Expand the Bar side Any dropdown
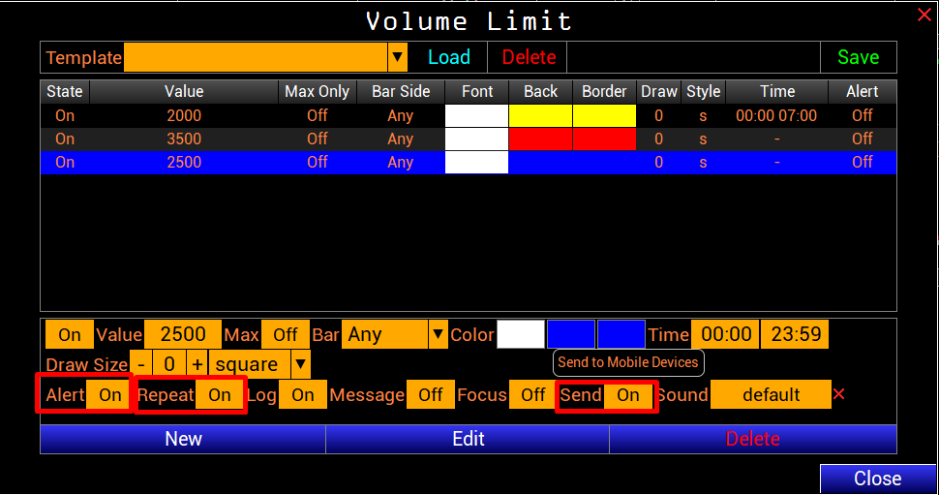The width and height of the screenshot is (939, 495). click(437, 334)
